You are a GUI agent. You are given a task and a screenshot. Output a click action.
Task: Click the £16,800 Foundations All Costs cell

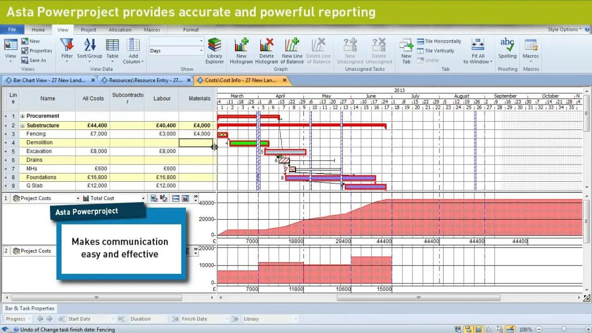pos(94,178)
